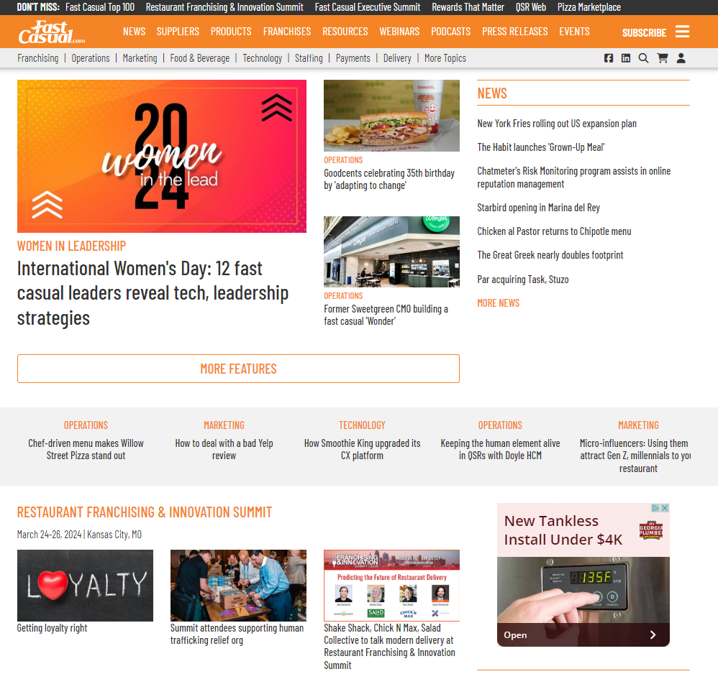Open the Goodcents sandwich thumbnail
Viewport: 718px width, 674px height.
[x=391, y=116]
